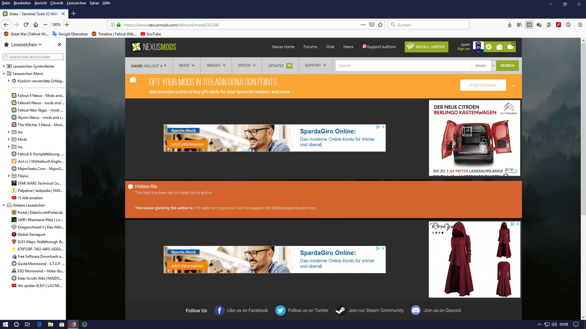The image size is (586, 329).
Task: Open Nexus Mods messages envelope icon
Action: tap(510, 47)
